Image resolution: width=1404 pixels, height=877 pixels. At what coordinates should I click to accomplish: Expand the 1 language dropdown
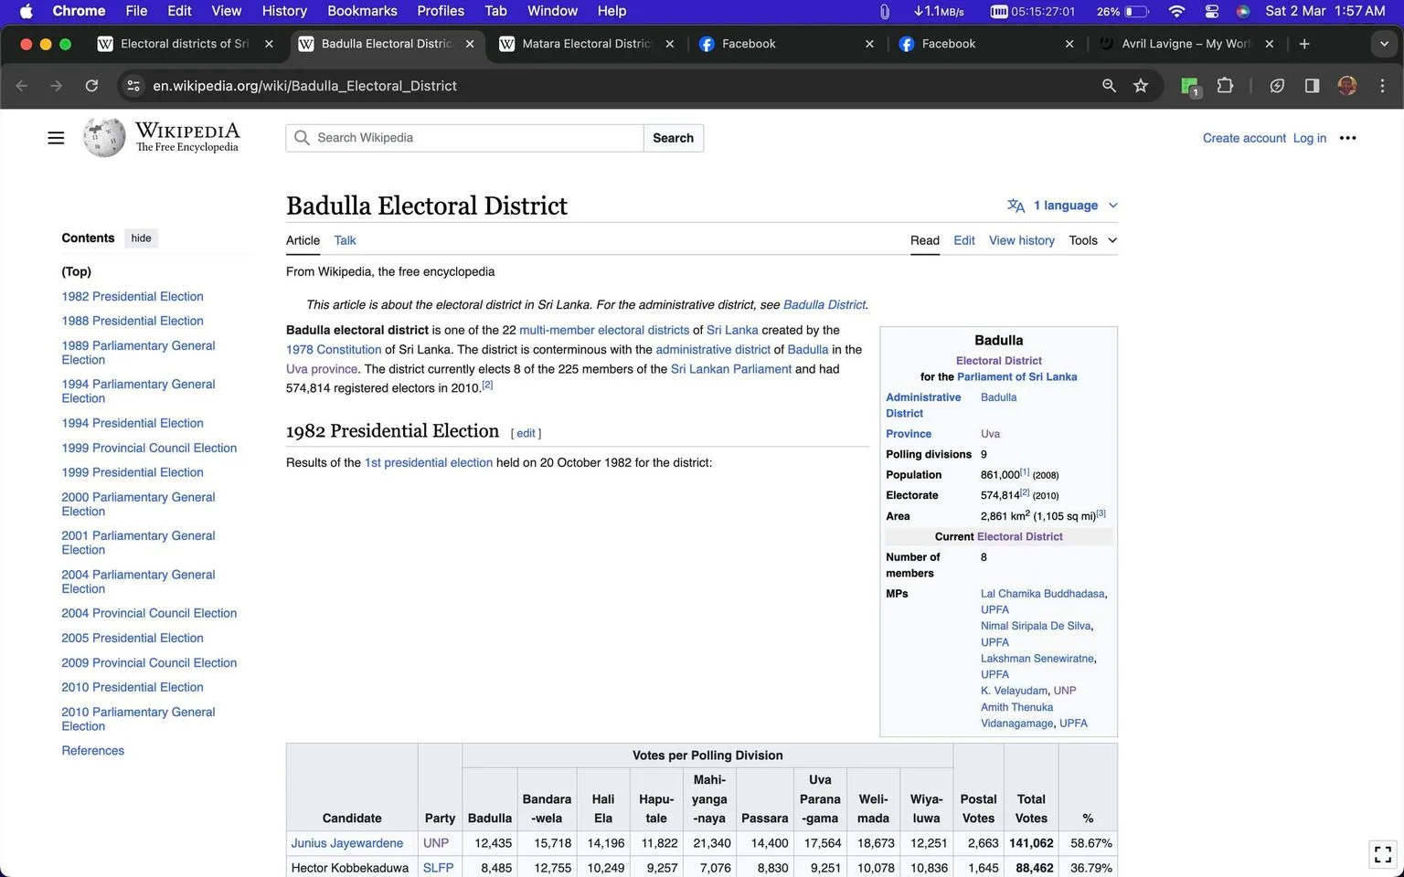pyautogui.click(x=1062, y=206)
